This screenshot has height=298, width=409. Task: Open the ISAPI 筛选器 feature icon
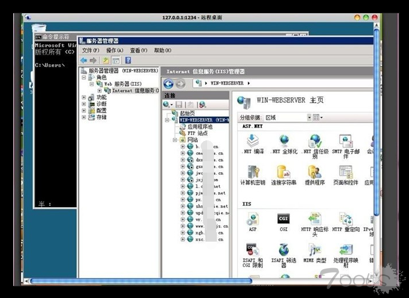click(284, 255)
